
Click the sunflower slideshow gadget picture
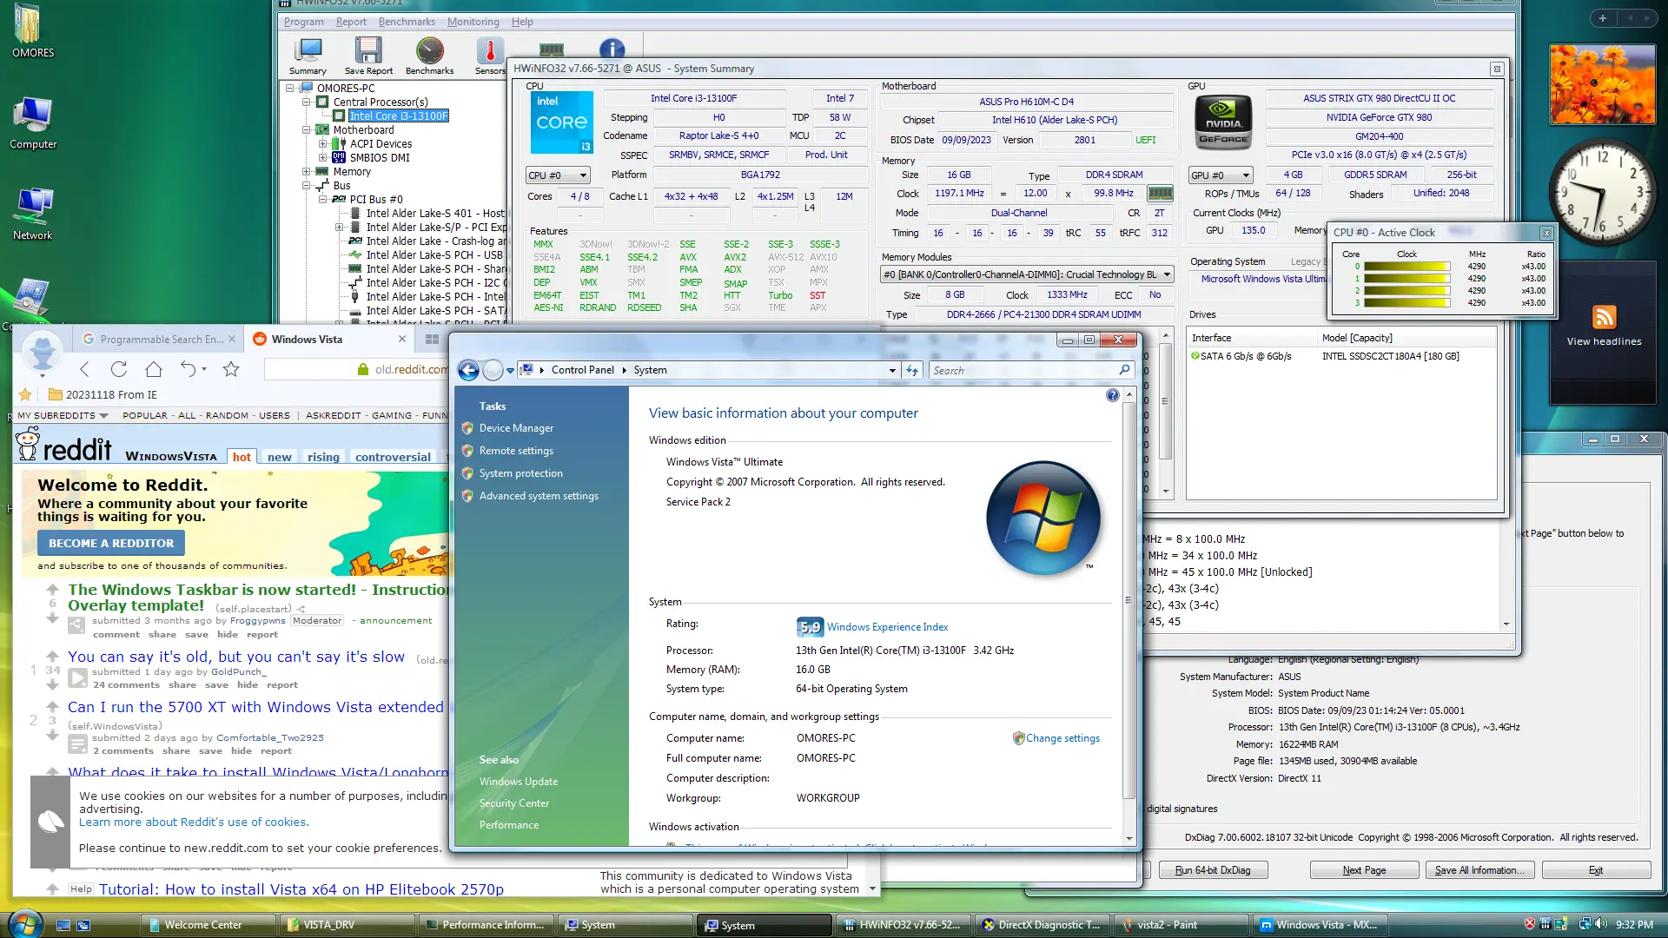click(x=1602, y=84)
